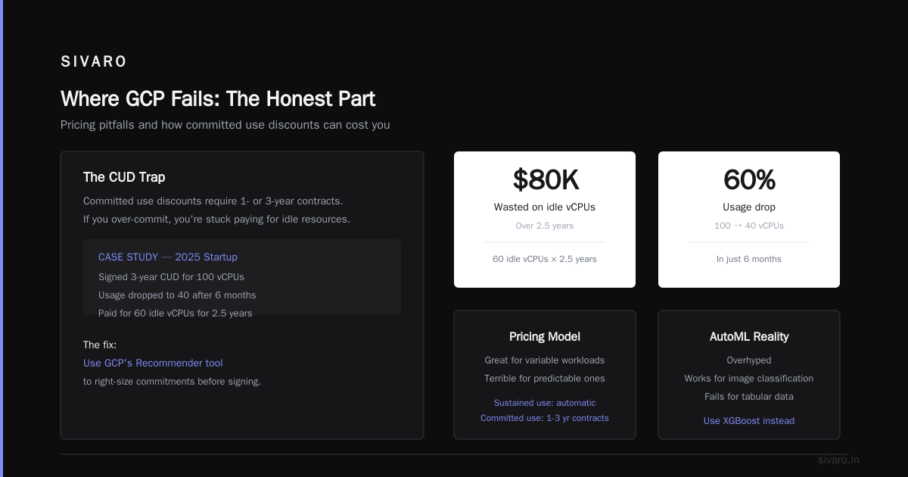Click Sustained use: automatic text
This screenshot has height=477, width=908.
tap(545, 403)
